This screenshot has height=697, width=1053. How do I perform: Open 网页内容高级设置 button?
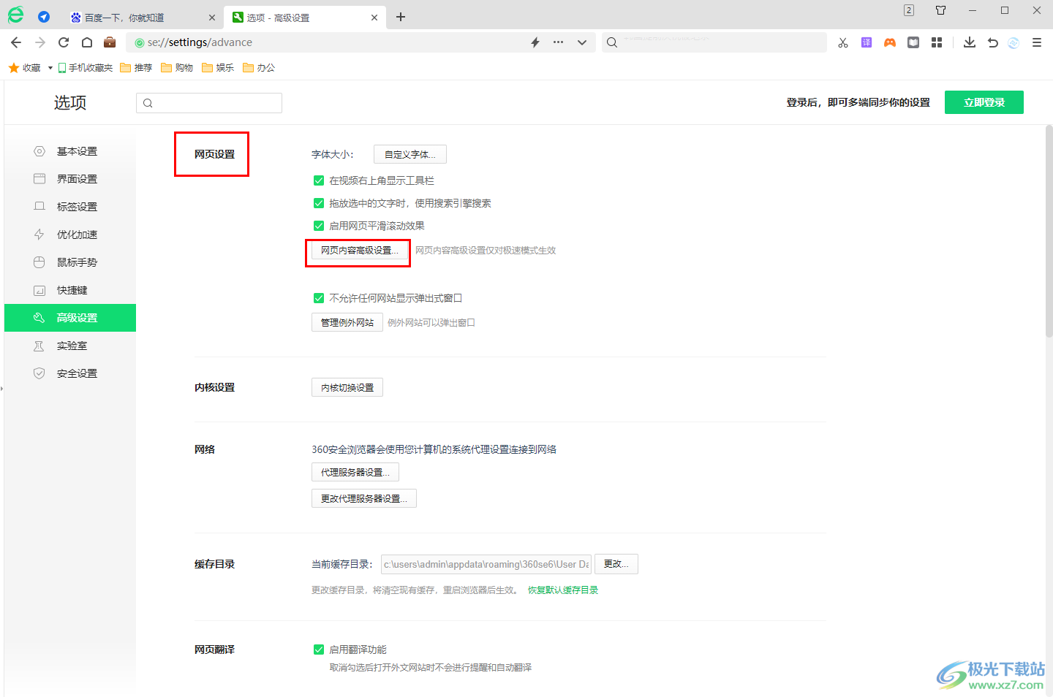359,250
